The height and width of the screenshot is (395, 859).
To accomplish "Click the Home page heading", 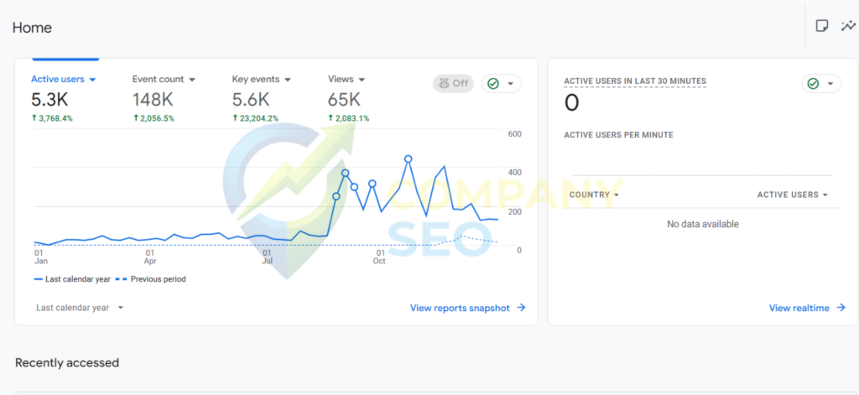I will (x=32, y=28).
